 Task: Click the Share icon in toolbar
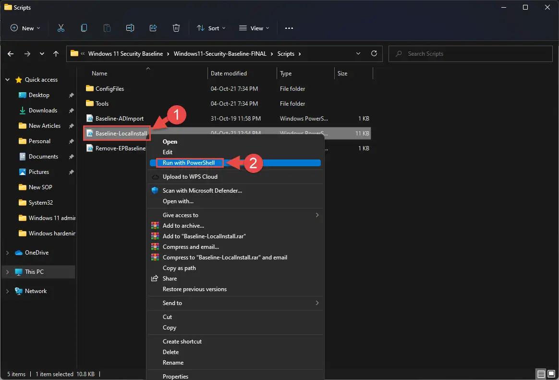153,28
